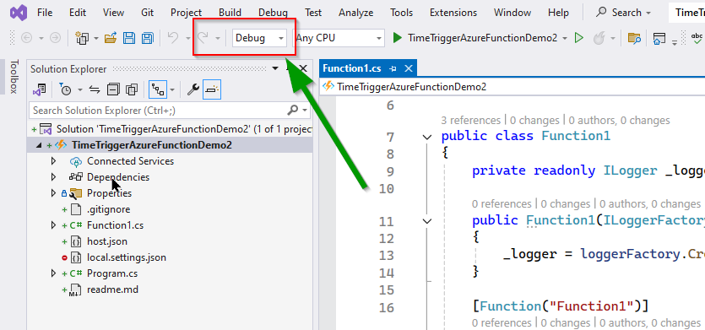Toggle the nested file view button
705x330 pixels.
(x=158, y=90)
